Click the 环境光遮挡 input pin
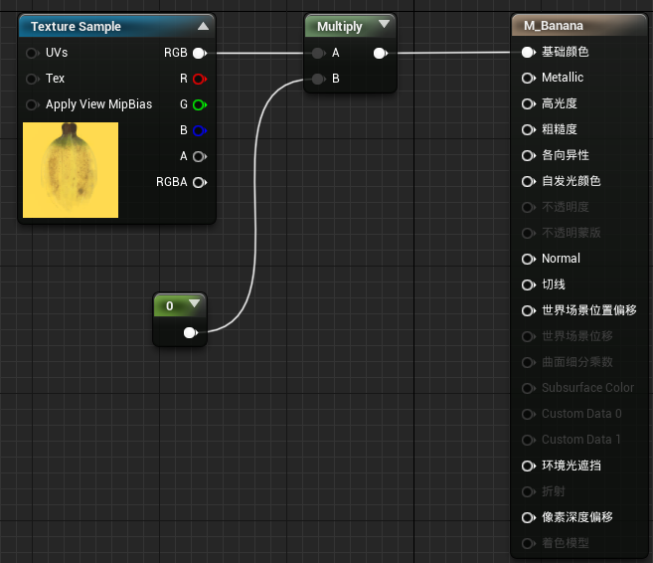 (529, 466)
